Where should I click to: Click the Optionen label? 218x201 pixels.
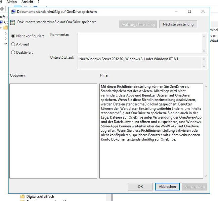pyautogui.click(x=18, y=75)
